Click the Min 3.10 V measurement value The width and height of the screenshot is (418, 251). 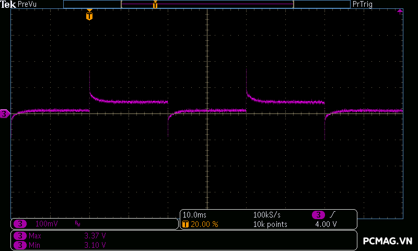coord(95,245)
